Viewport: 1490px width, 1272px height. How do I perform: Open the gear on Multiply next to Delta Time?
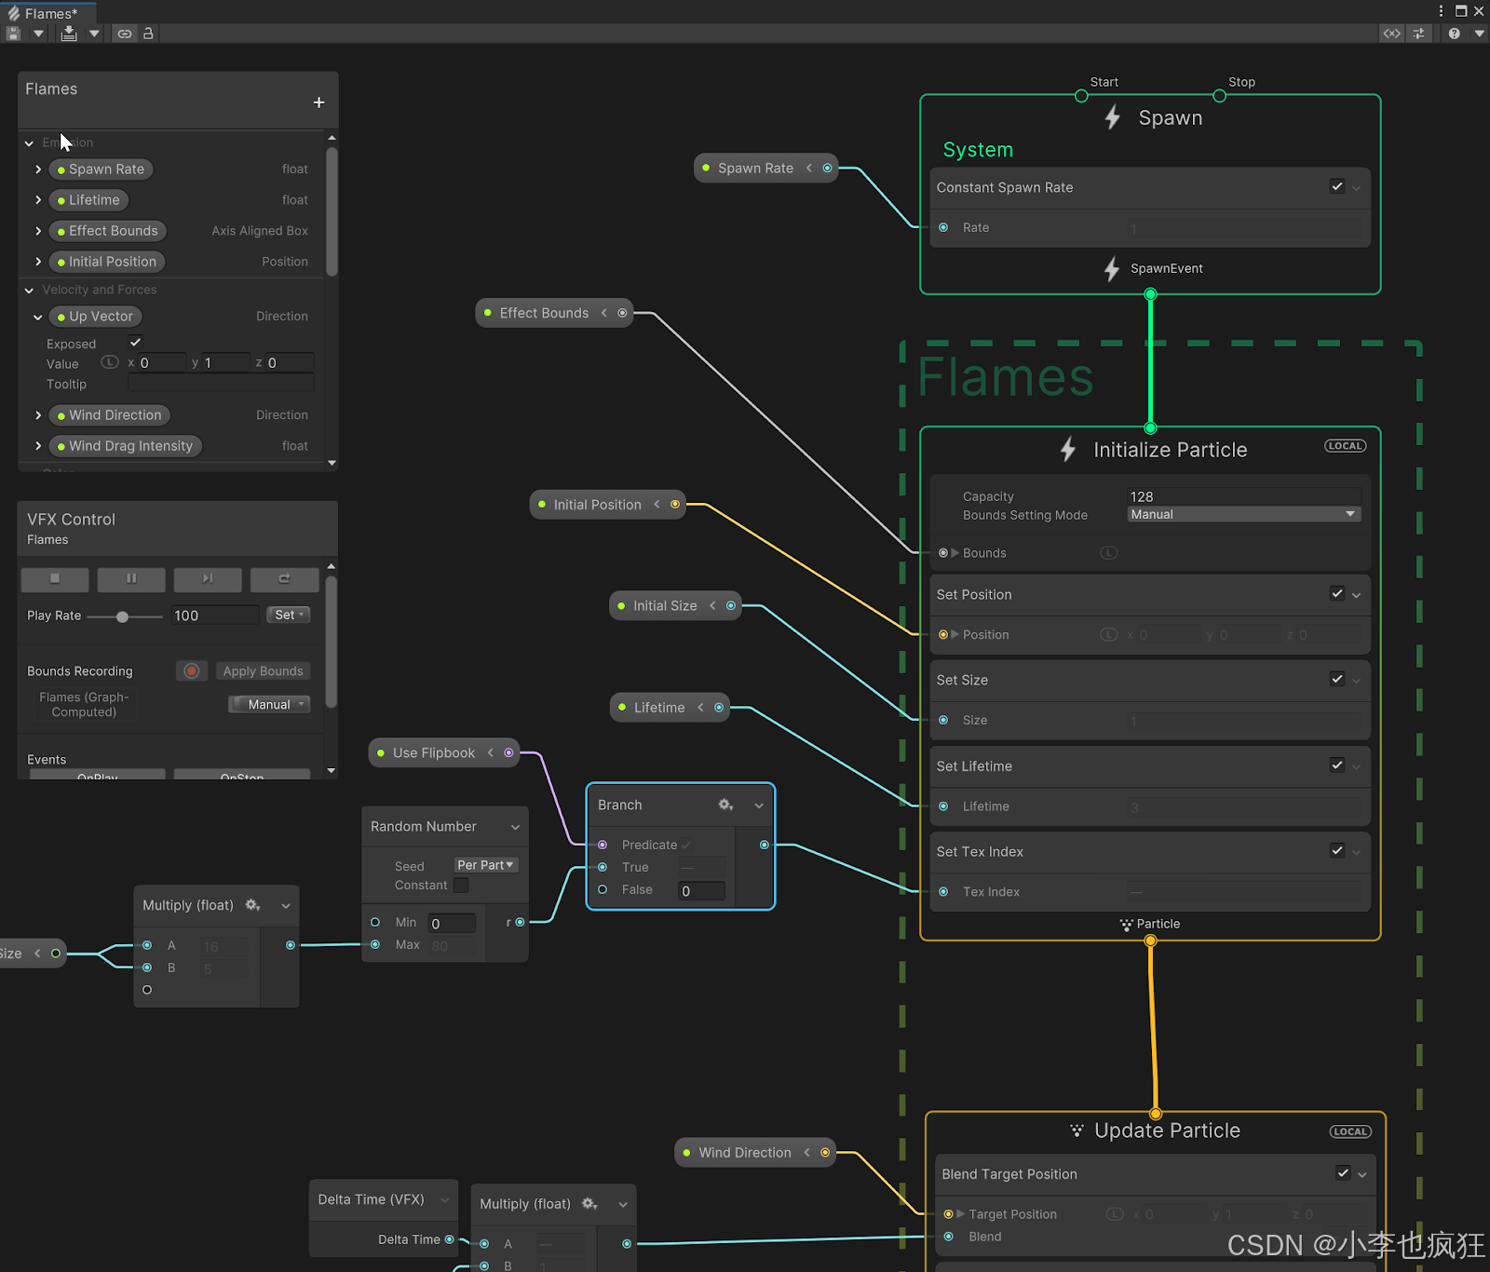coord(589,1204)
